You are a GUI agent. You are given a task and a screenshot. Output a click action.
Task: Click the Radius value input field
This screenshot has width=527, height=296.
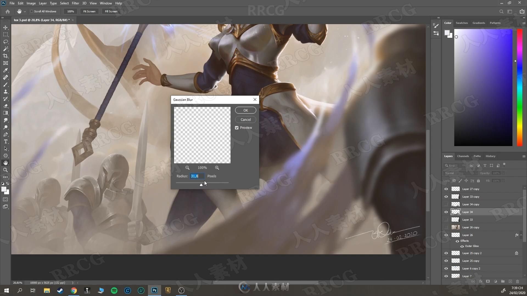pos(197,176)
